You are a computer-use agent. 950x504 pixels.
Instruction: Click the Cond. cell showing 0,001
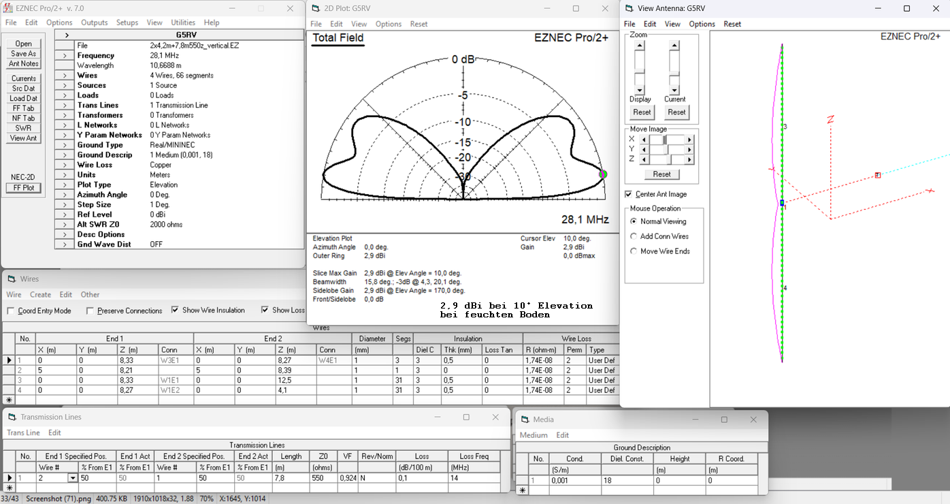574,481
